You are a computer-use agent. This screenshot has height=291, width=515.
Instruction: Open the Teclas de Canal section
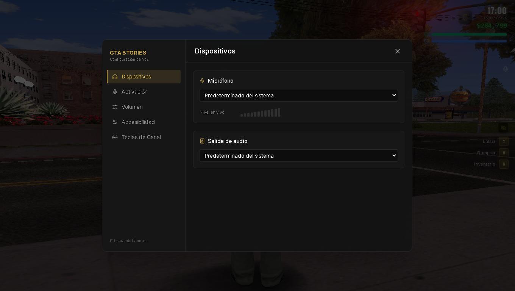pyautogui.click(x=144, y=137)
